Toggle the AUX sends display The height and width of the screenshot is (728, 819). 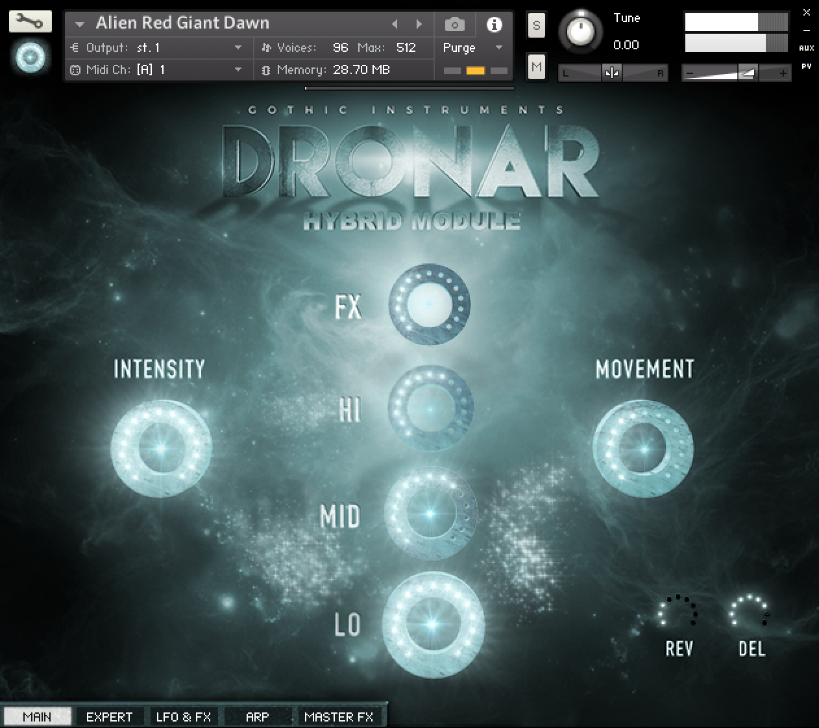click(x=807, y=47)
